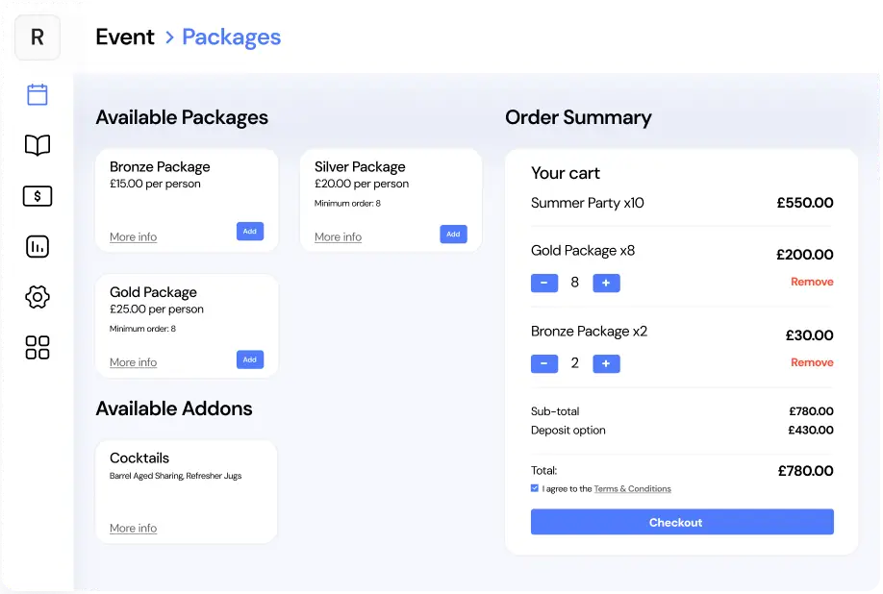Open the Terms & Conditions link
Screen dimensions: 883x594
tap(632, 489)
